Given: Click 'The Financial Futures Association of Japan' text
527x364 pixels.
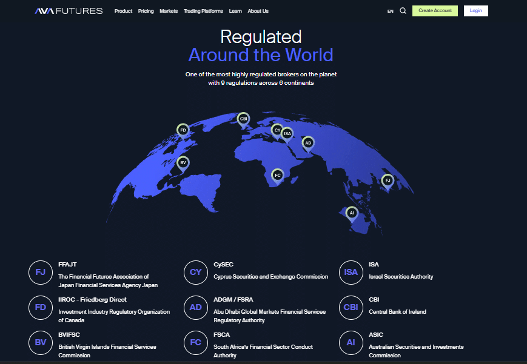Looking at the screenshot, I should [108, 281].
